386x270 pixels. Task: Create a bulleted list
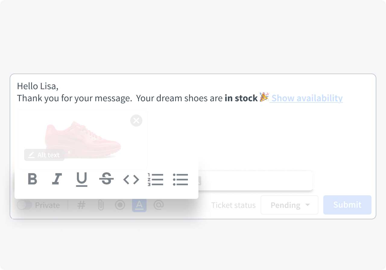[181, 179]
